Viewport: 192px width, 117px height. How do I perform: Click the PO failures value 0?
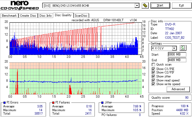click(x=140, y=115)
